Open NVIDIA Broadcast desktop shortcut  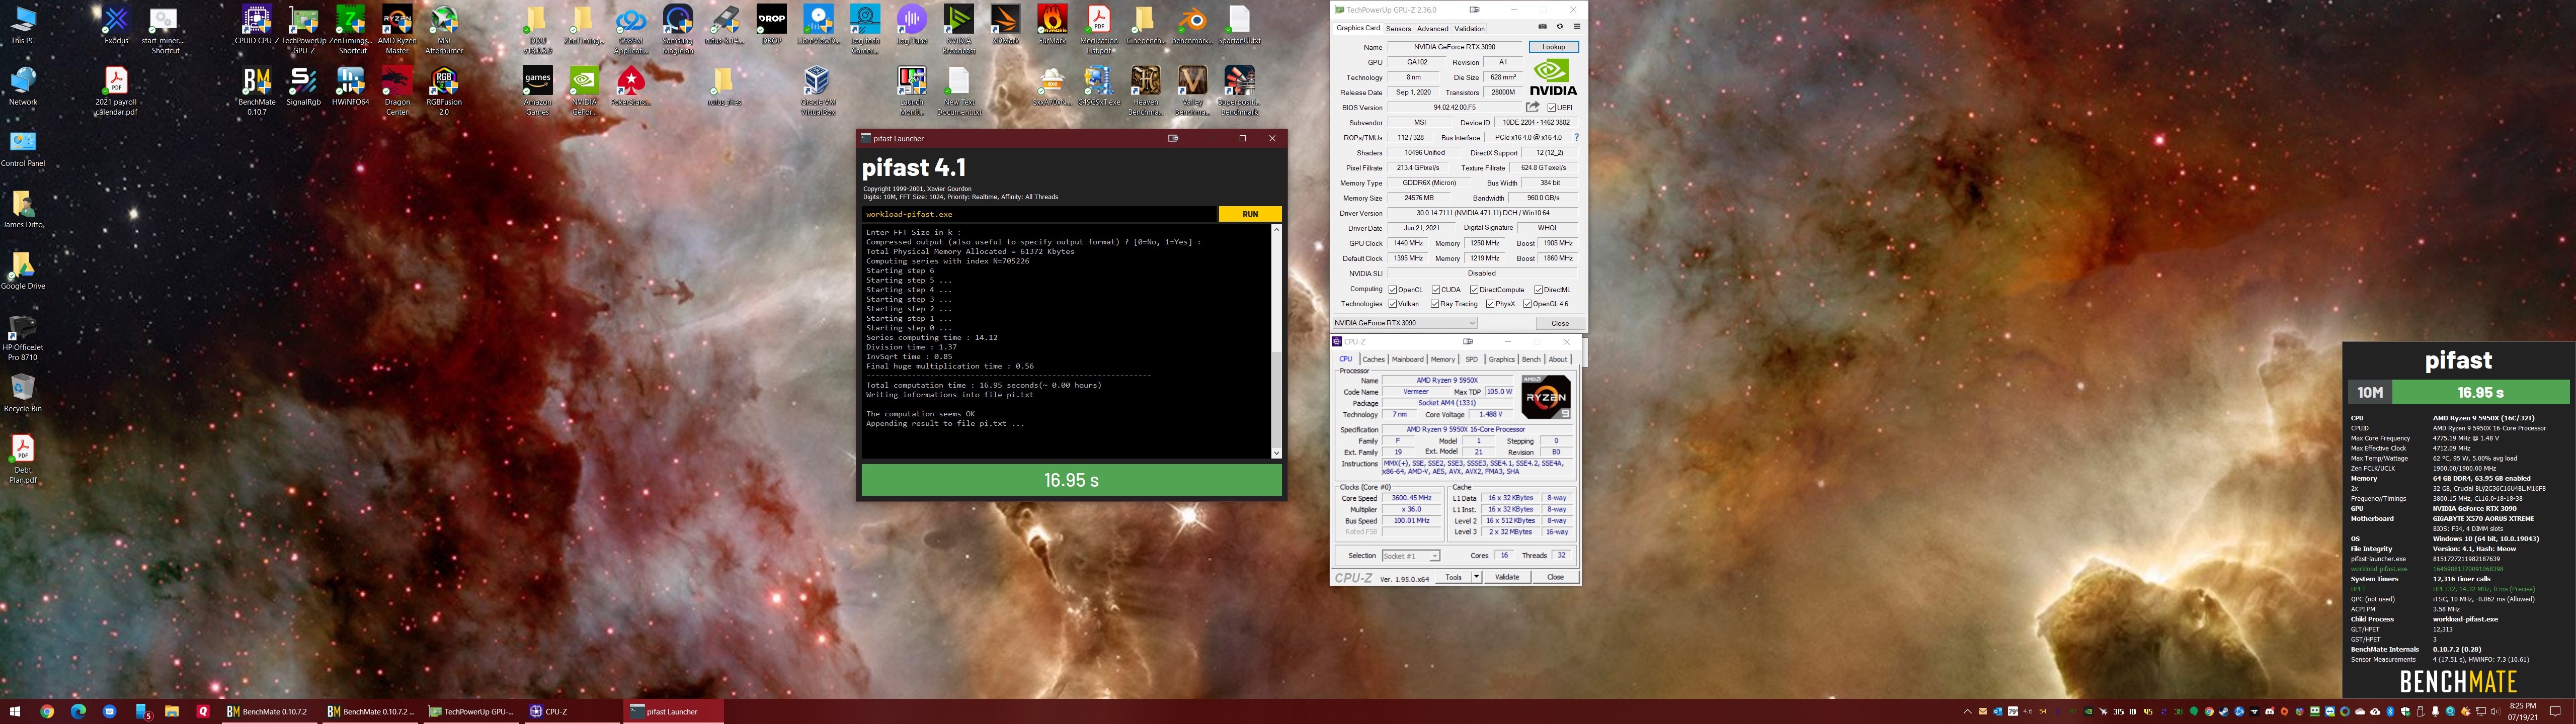958,30
